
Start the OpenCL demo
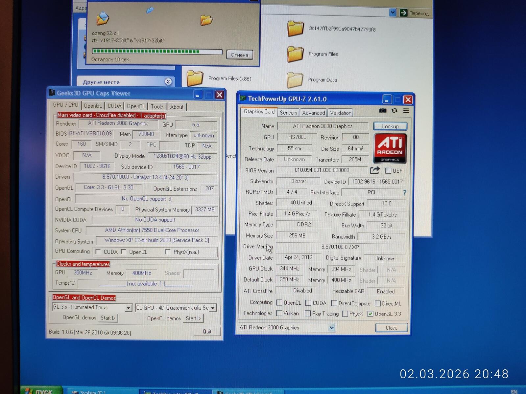click(x=193, y=318)
